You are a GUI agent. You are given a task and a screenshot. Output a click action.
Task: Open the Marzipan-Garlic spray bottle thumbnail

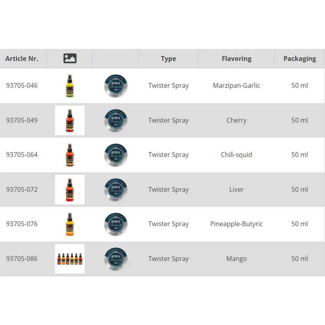(x=70, y=86)
